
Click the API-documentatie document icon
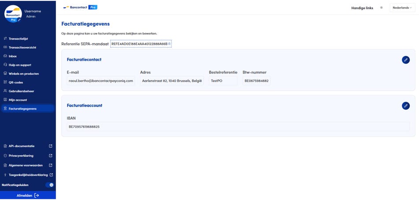pyautogui.click(x=5, y=146)
